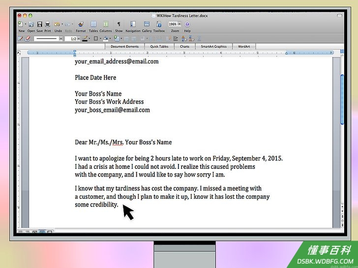This screenshot has height=268, width=358.
Task: Toggle the Gallery button
Action: (147, 24)
